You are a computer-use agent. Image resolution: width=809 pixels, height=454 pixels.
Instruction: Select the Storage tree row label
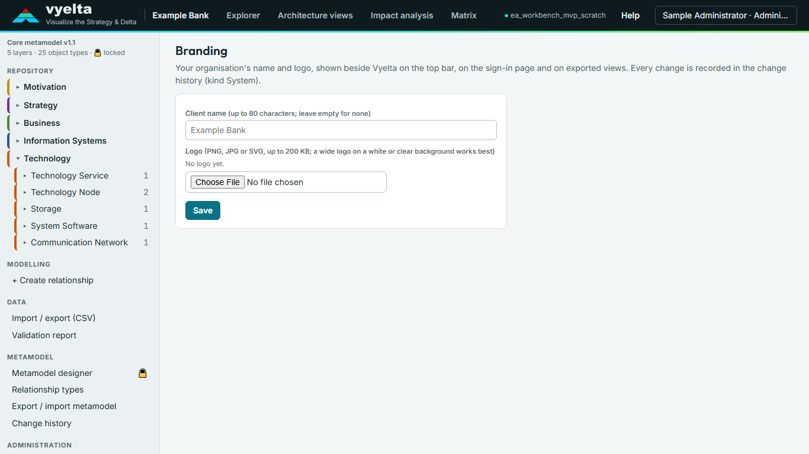tap(46, 209)
